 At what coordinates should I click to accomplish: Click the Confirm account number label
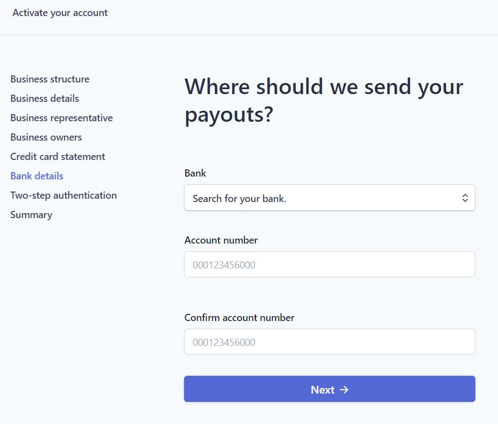coord(239,317)
